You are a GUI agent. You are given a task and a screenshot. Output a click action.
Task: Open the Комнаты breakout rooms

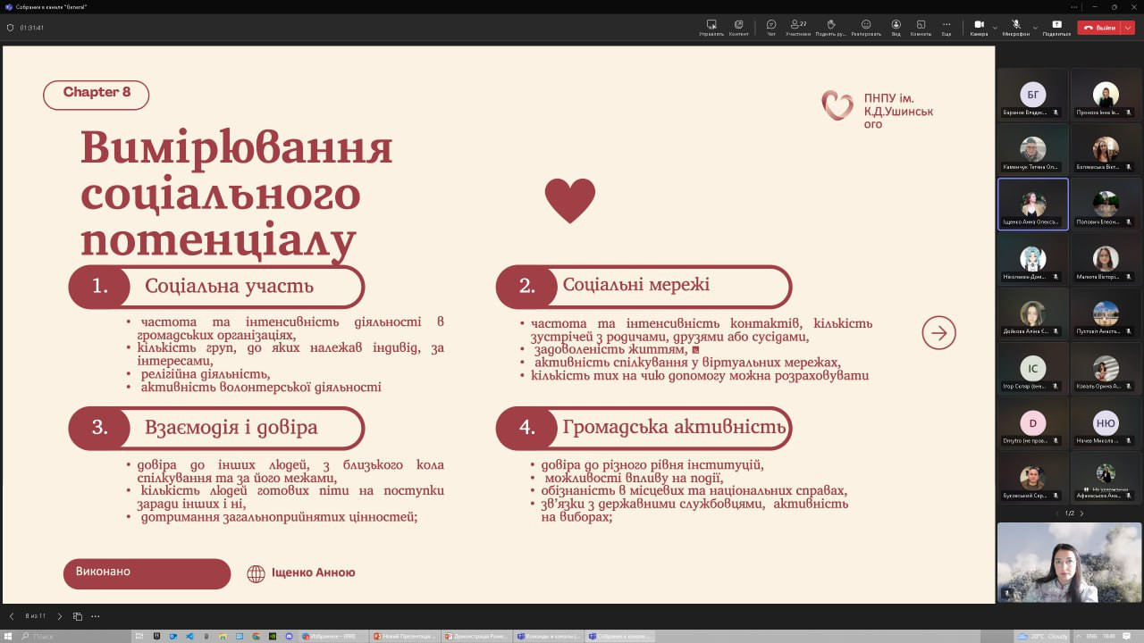coord(921,28)
